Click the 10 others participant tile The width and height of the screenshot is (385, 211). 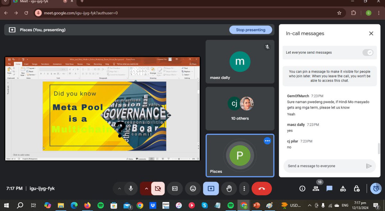click(x=240, y=109)
